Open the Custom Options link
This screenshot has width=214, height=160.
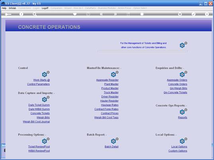(x=178, y=151)
